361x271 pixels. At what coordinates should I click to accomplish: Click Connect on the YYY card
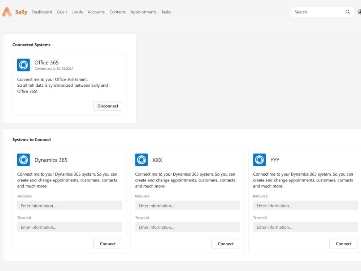(343, 244)
